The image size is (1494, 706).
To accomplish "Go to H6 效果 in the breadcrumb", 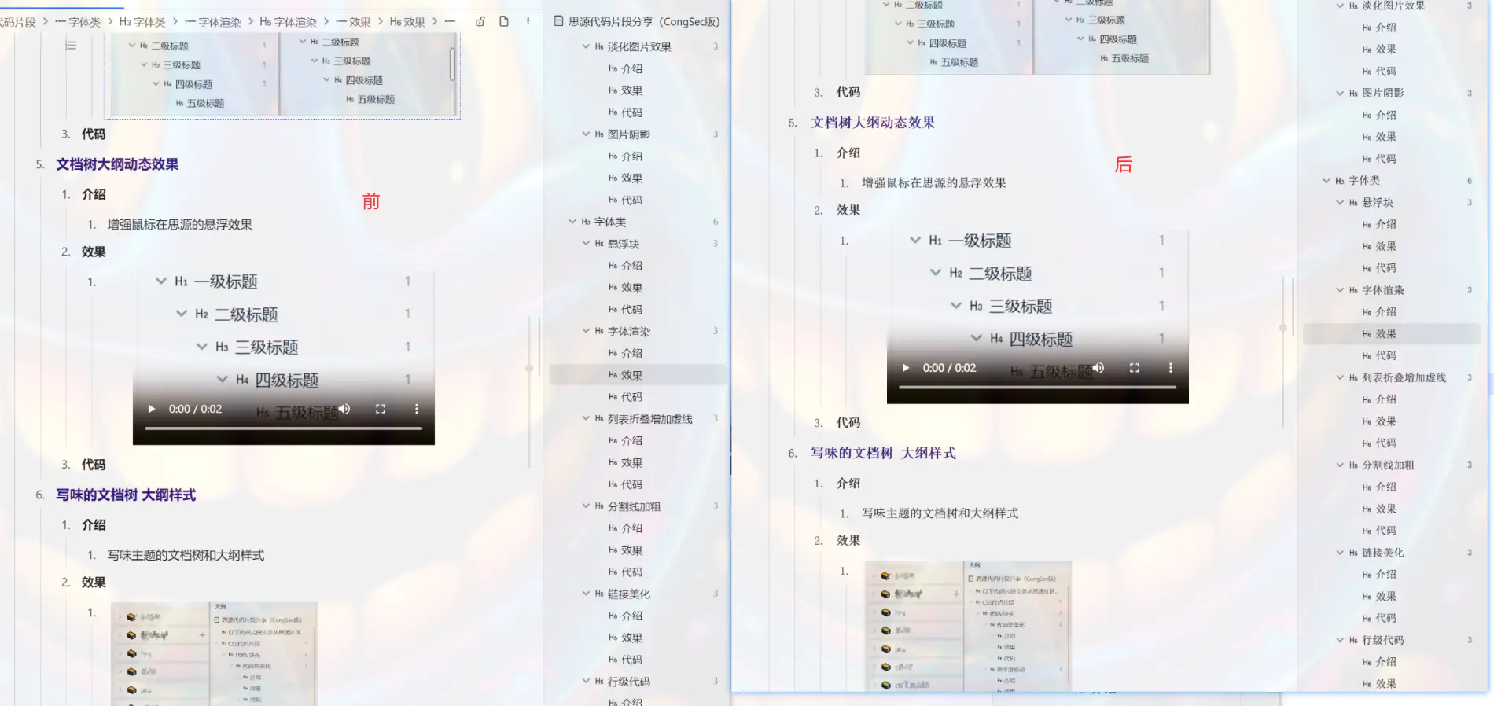I will tap(407, 22).
